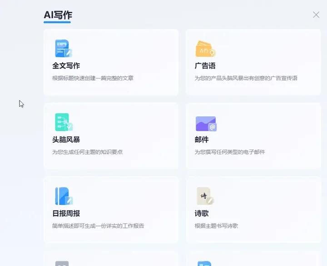Open the 诗歌 card title
The width and height of the screenshot is (327, 266).
pos(202,213)
